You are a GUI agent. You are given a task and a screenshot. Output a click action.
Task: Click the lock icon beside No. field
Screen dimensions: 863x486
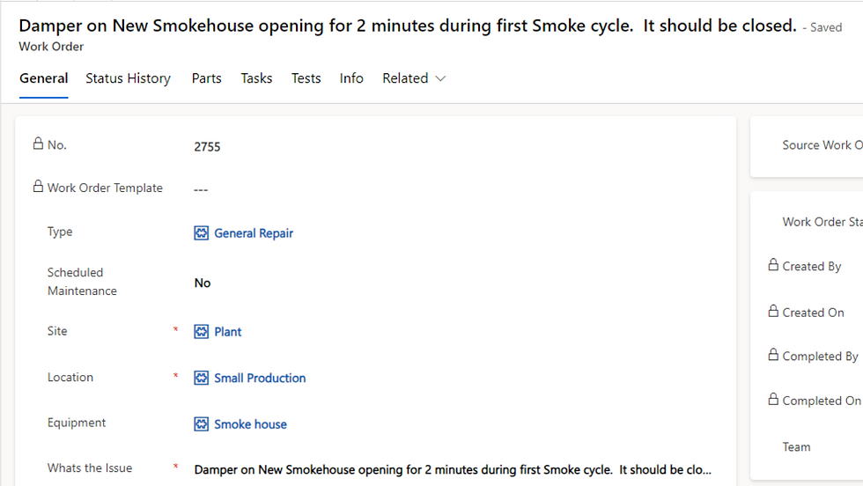pos(38,144)
